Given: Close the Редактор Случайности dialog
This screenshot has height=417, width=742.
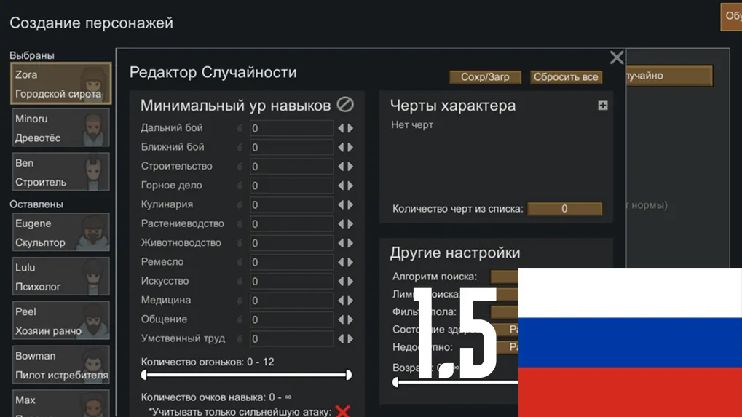Looking at the screenshot, I should coord(617,58).
